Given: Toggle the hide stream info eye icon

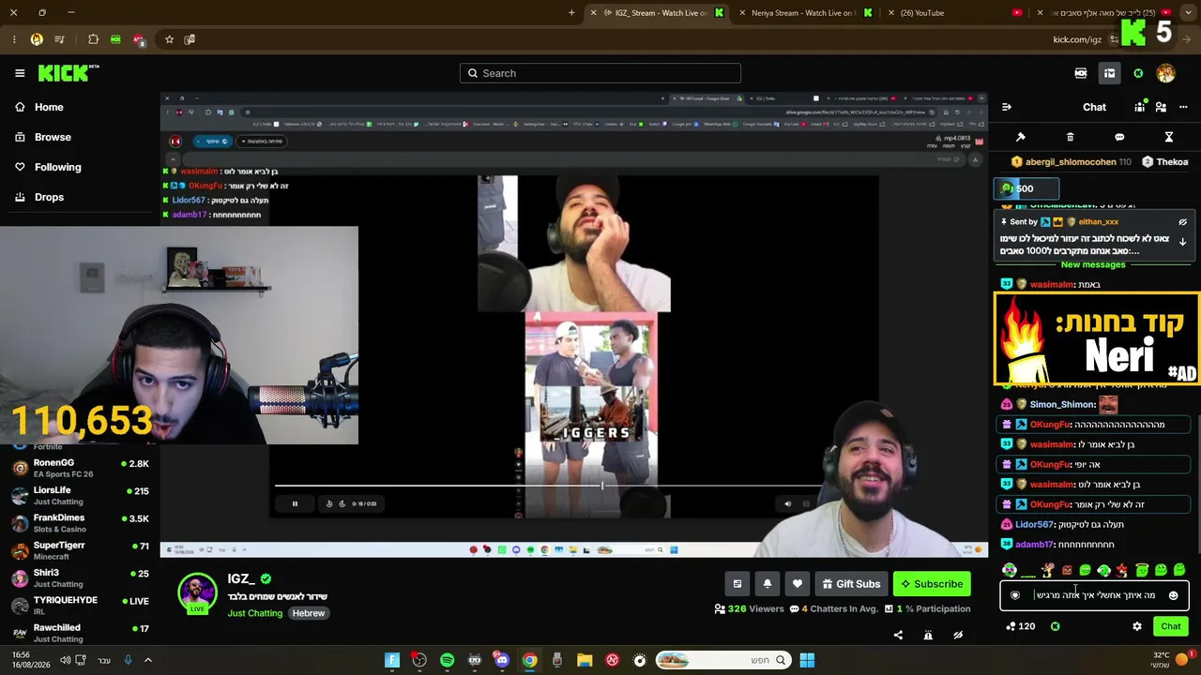Looking at the screenshot, I should 958,635.
